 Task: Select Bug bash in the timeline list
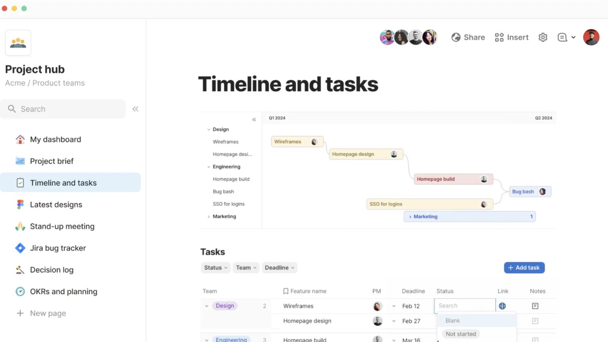tap(223, 192)
